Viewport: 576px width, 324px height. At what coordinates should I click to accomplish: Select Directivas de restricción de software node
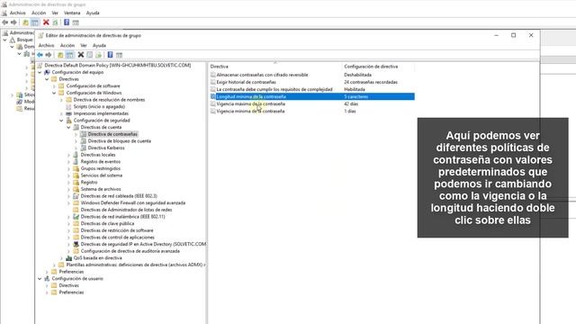(x=117, y=230)
